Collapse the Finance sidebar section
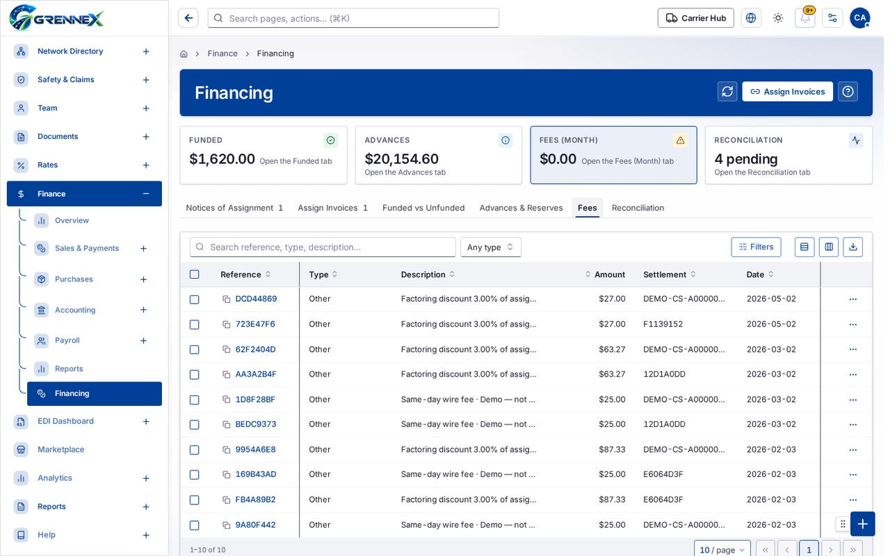890x556 pixels. click(x=146, y=194)
